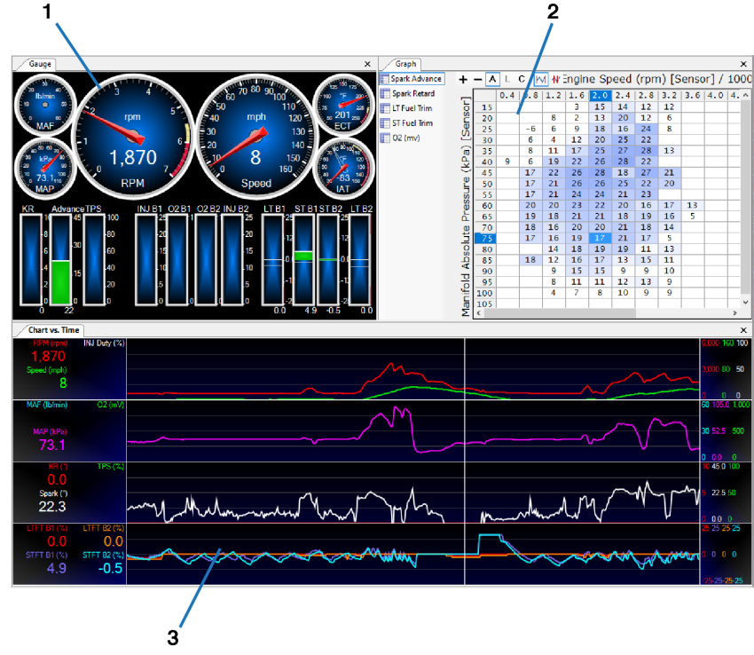Click the table icon beside Spark Retard
754x655 pixels.
385,93
